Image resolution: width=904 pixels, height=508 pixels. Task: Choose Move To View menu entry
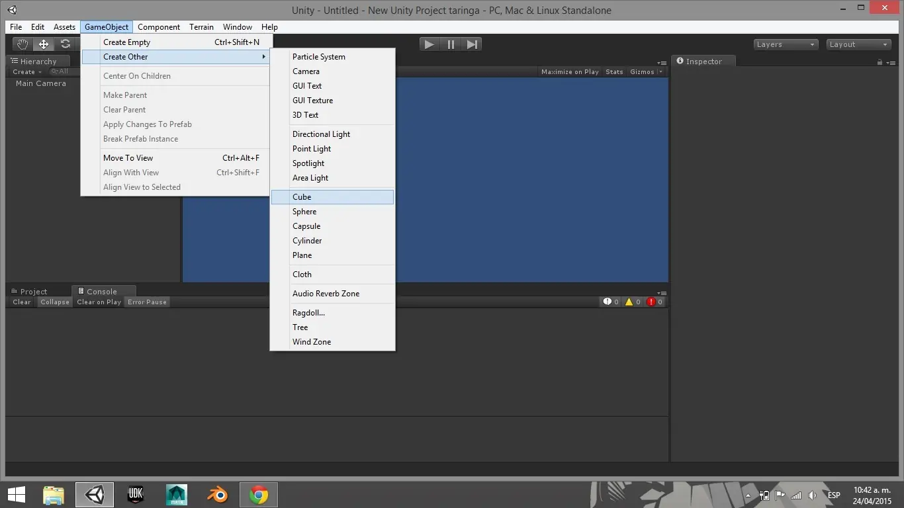coord(175,158)
